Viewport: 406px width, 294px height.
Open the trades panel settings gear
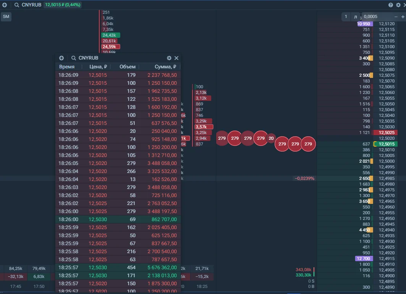(x=169, y=58)
